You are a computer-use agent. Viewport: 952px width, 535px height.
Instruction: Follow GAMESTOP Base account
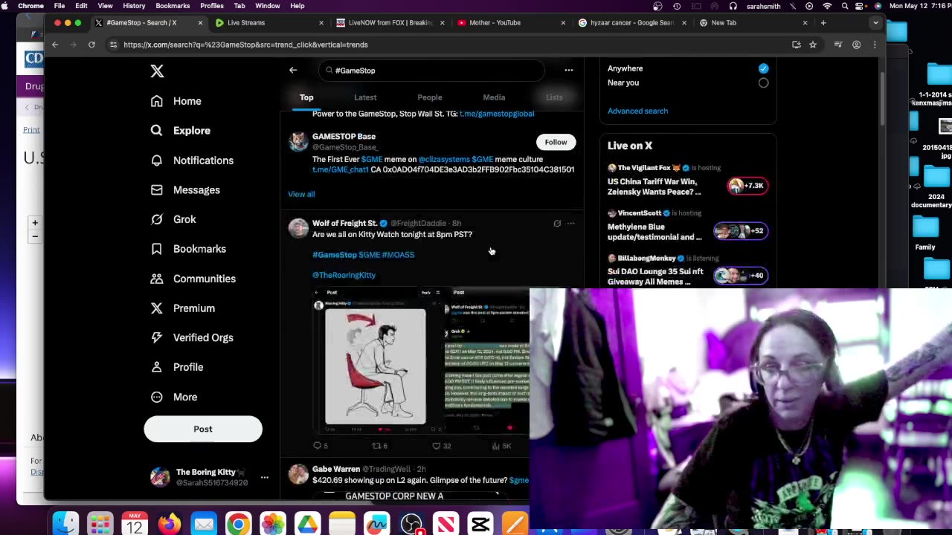pos(556,142)
